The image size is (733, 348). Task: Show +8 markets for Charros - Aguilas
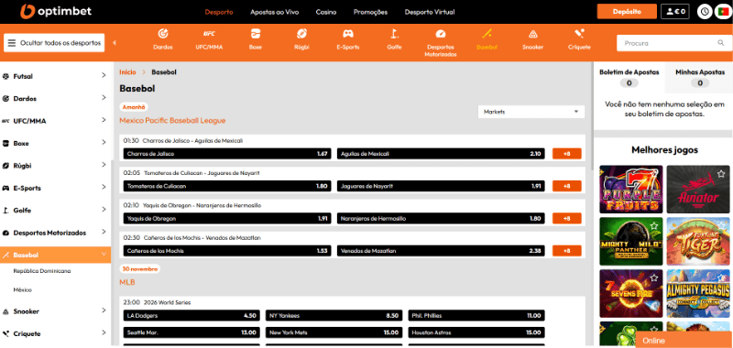click(x=566, y=154)
